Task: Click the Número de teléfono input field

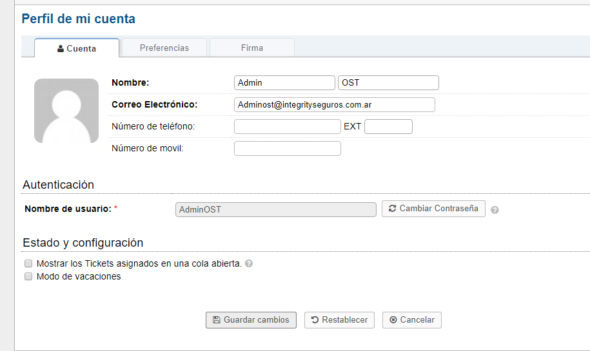Action: 287,126
